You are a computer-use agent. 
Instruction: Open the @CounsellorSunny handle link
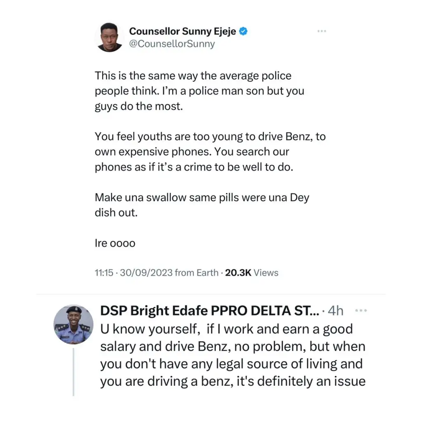point(172,44)
